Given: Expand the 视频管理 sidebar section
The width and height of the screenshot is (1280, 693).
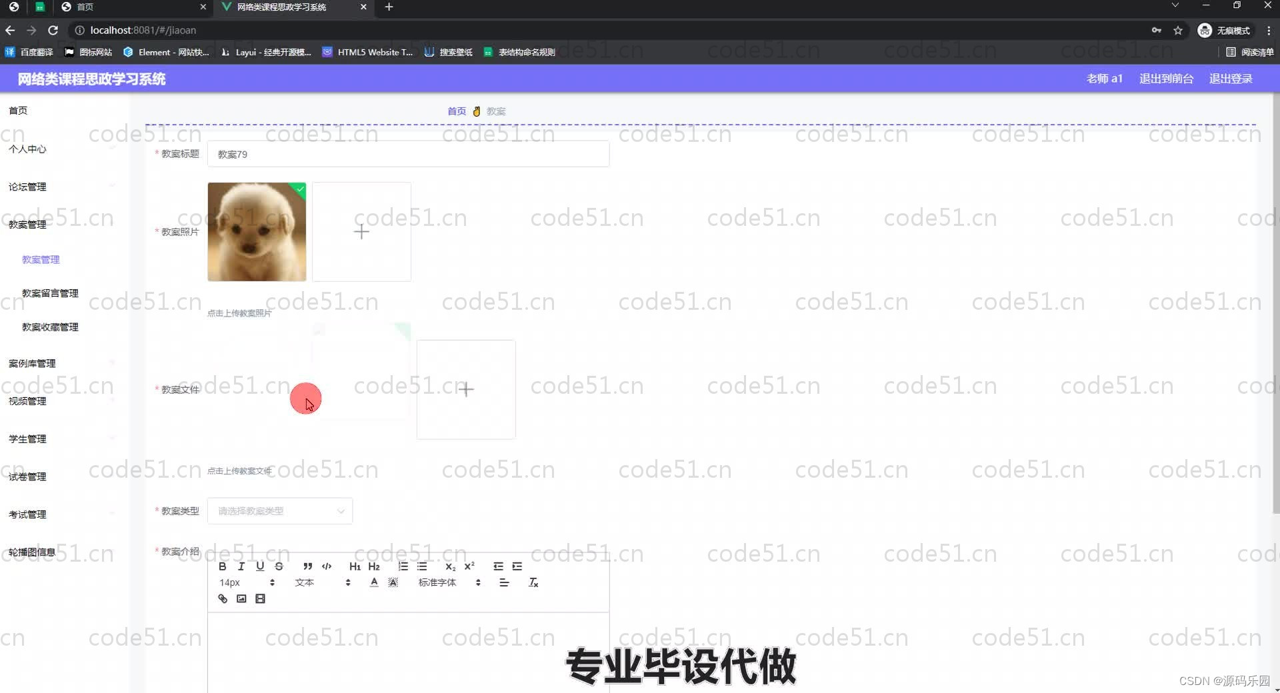Looking at the screenshot, I should [27, 400].
